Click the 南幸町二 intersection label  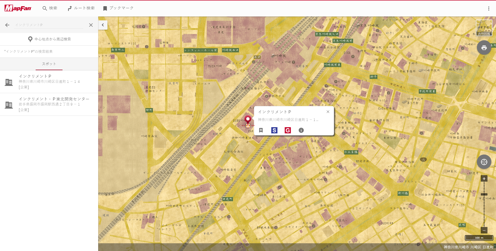click(x=118, y=50)
